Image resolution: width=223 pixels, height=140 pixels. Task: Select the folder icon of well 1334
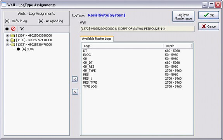coord(13,35)
